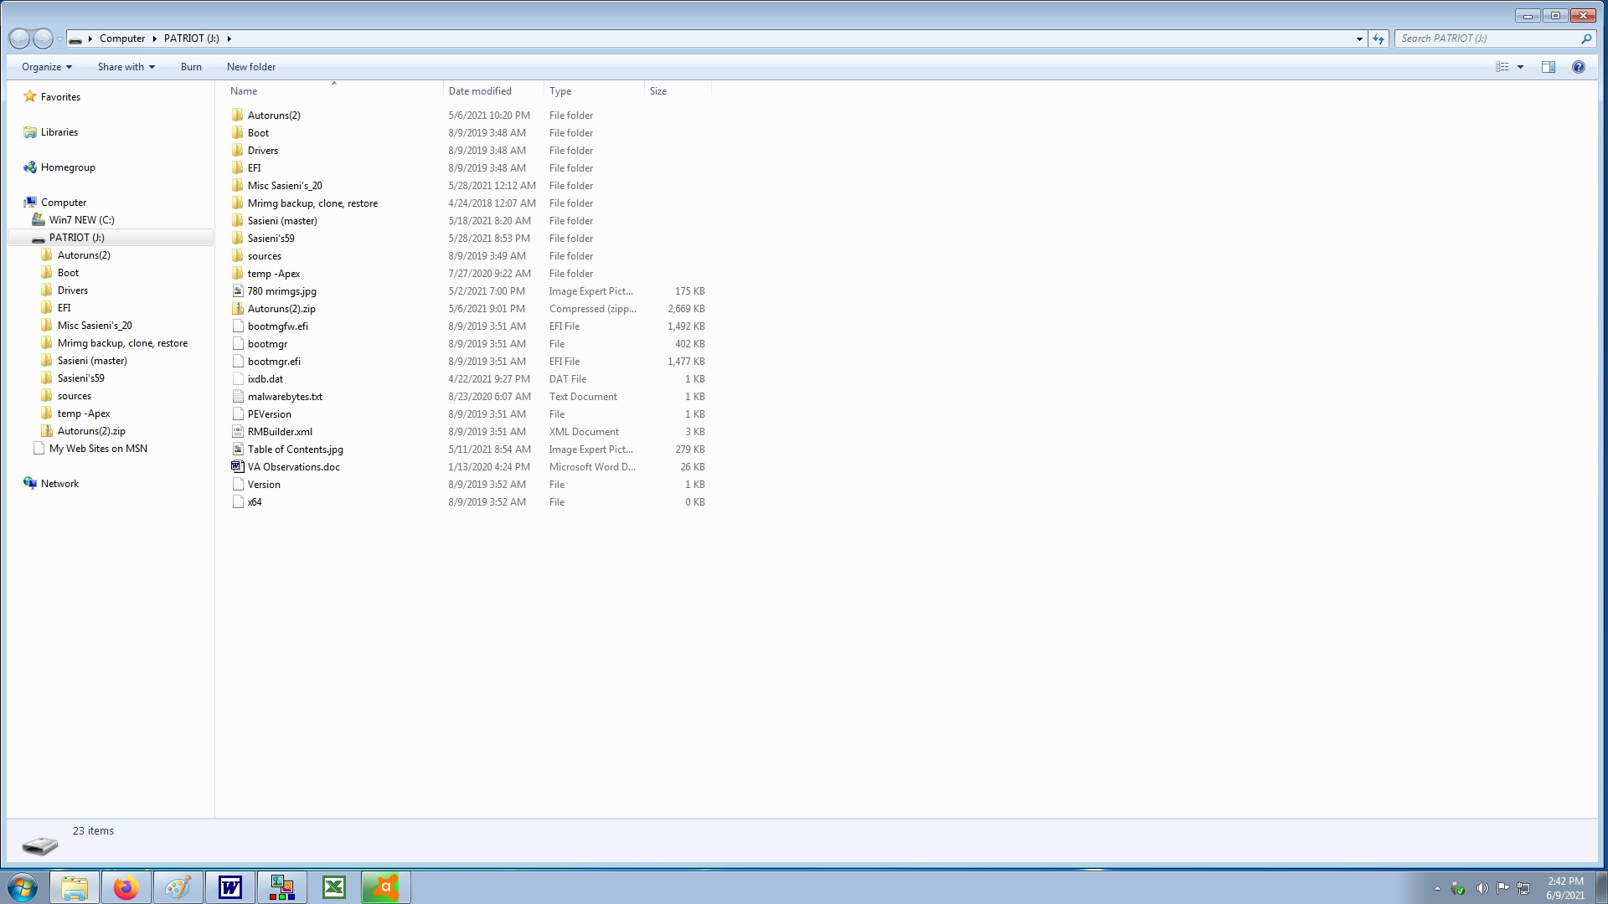Screen dimensions: 1608x904
Task: Select the VA Observations.doc file icon
Action: click(x=238, y=467)
